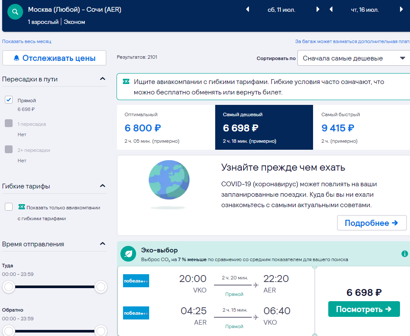
Task: Select the Самый быстрый 9 415 ₽ tab
Action: tap(362, 128)
